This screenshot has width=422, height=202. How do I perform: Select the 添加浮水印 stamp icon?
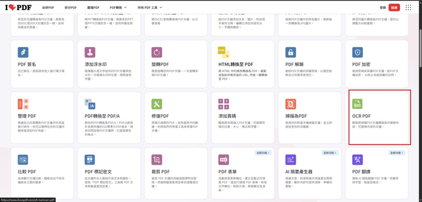point(90,52)
